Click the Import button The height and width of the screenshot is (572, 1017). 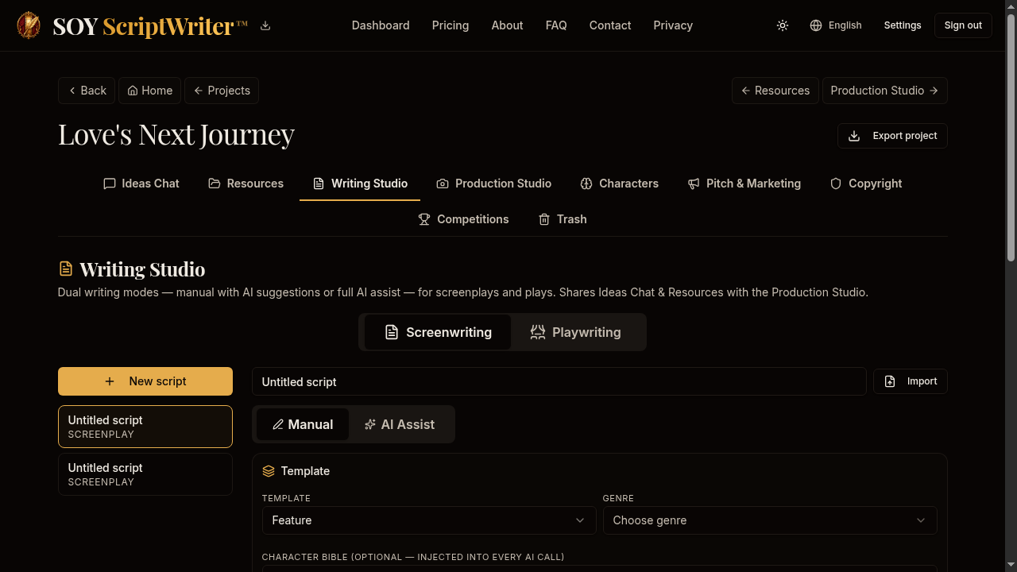(911, 381)
